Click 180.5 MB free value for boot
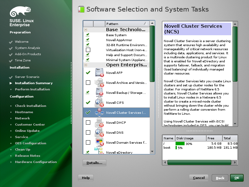Screen dimensions: 249x187 tap(214, 147)
